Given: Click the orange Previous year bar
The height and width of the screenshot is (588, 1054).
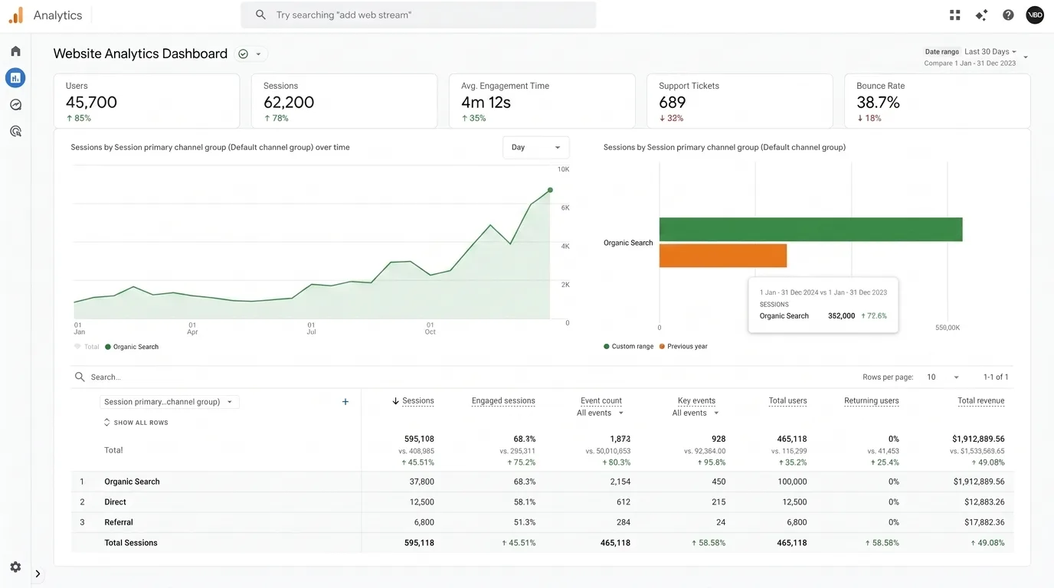Looking at the screenshot, I should (x=723, y=256).
